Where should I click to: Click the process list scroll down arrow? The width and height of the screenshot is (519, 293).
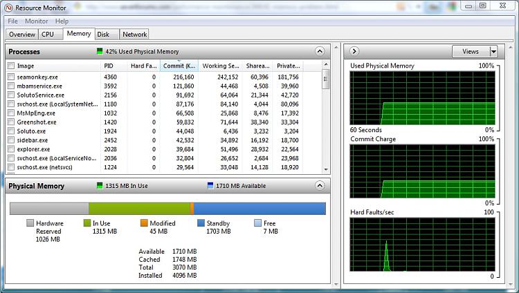point(326,169)
